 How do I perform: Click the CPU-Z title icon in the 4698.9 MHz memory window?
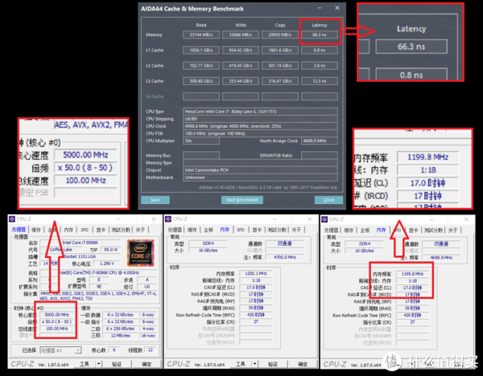(324, 219)
